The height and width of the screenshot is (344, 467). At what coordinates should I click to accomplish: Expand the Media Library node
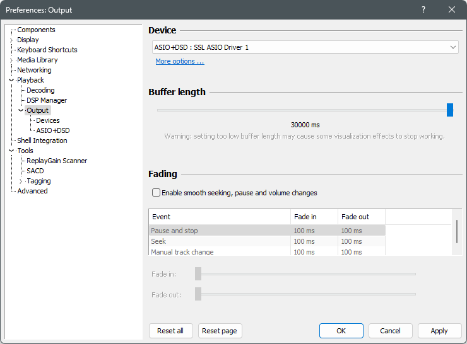[x=11, y=60]
